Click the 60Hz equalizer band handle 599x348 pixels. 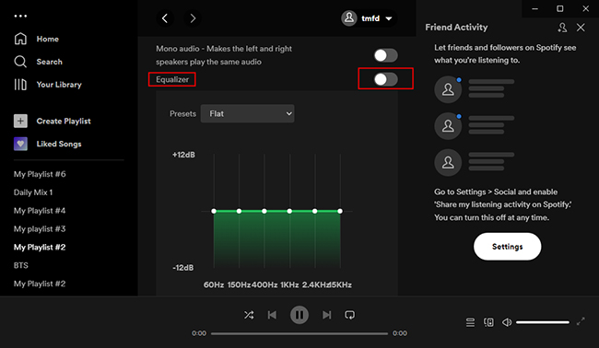point(214,211)
